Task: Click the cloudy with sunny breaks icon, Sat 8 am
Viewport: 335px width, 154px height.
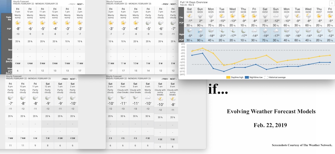Action: (x=173, y=98)
